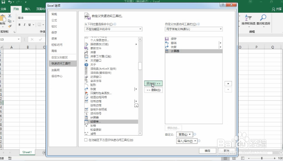This screenshot has width=283, height=162.
Task: Click Excel's Italic formatting button
Action: coord(24,25)
